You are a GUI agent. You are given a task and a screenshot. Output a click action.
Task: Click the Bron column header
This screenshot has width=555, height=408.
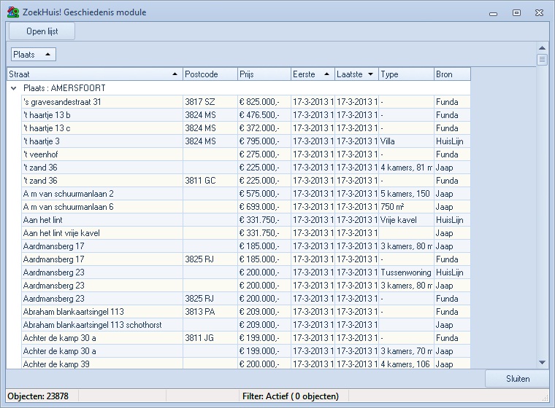[452, 74]
